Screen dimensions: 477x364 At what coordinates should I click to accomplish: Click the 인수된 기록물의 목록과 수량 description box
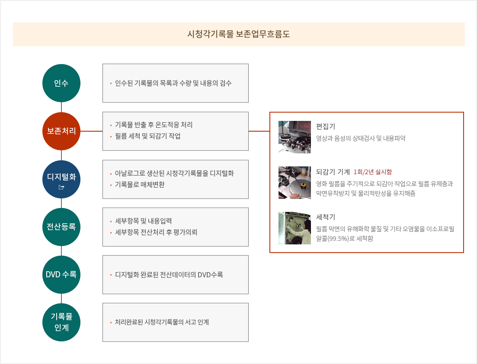tap(175, 83)
